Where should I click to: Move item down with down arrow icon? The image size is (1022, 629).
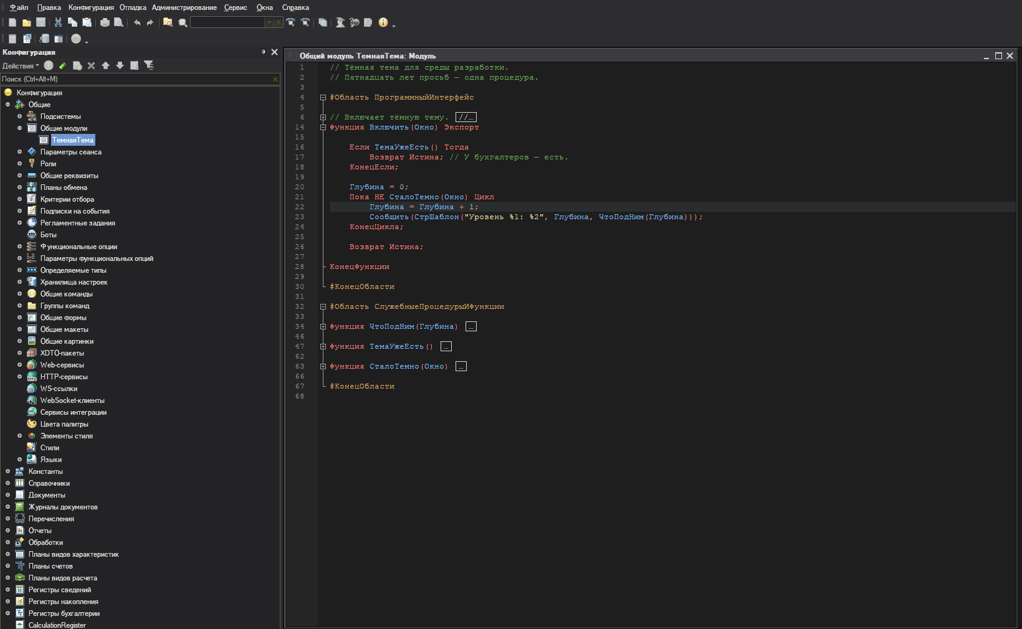[x=120, y=65]
